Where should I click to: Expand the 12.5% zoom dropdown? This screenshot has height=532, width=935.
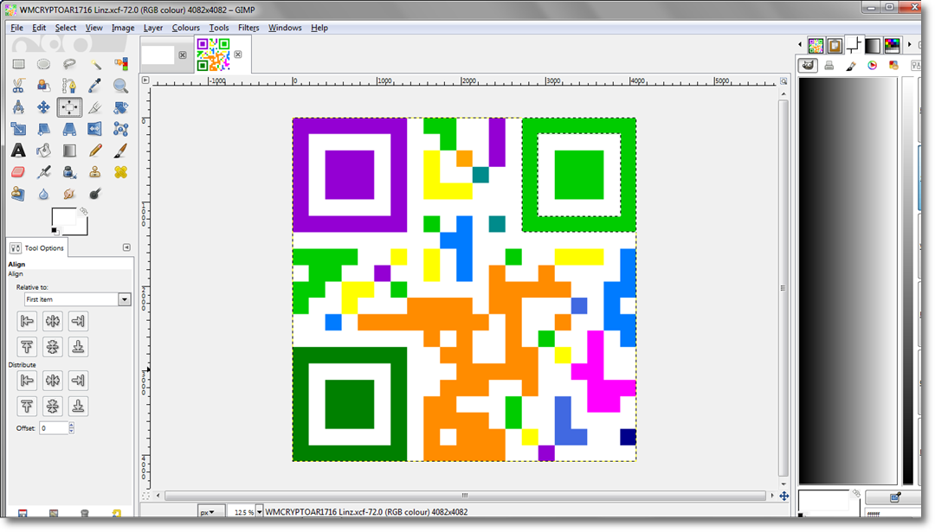pos(260,512)
